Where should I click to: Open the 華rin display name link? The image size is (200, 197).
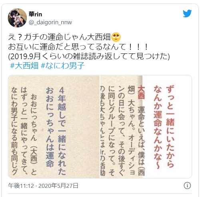tap(35, 14)
